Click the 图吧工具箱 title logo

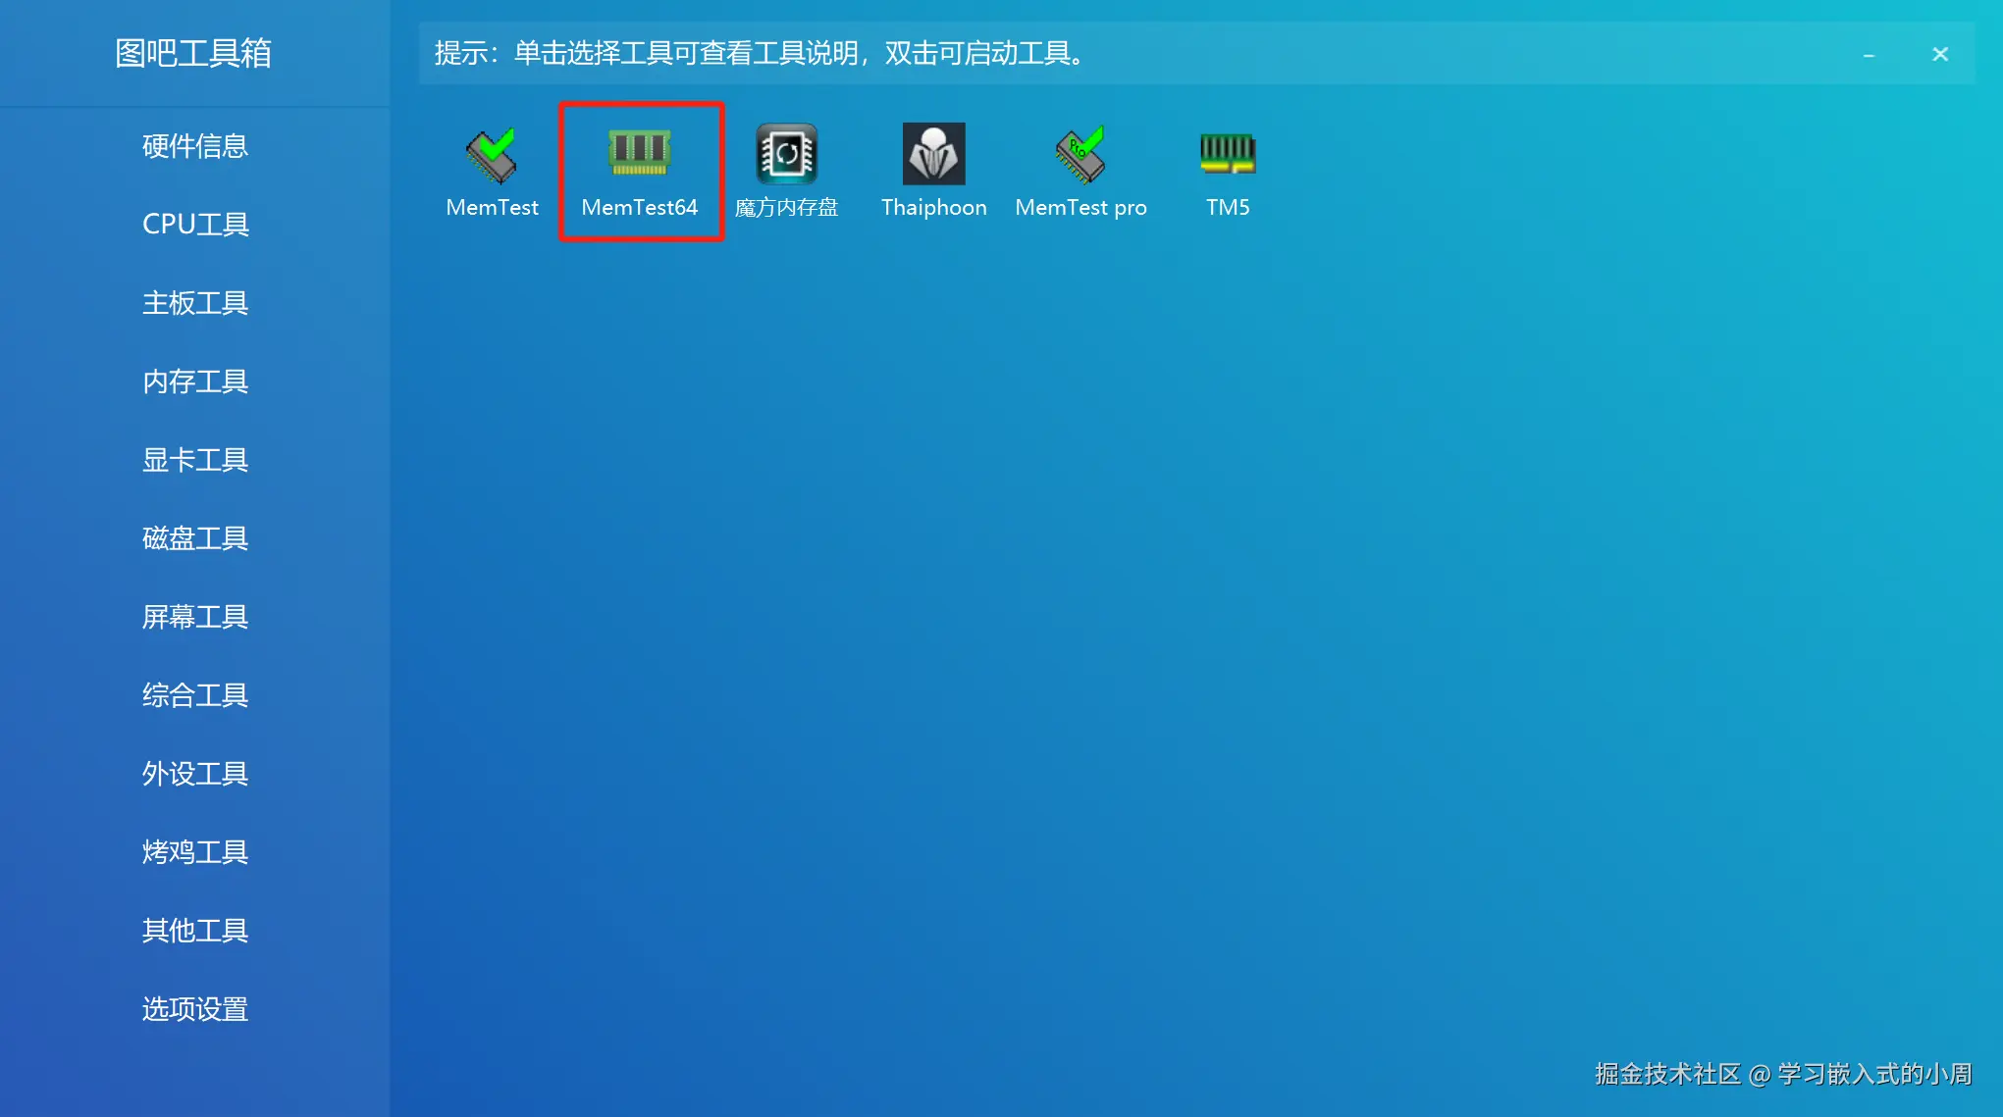[193, 53]
